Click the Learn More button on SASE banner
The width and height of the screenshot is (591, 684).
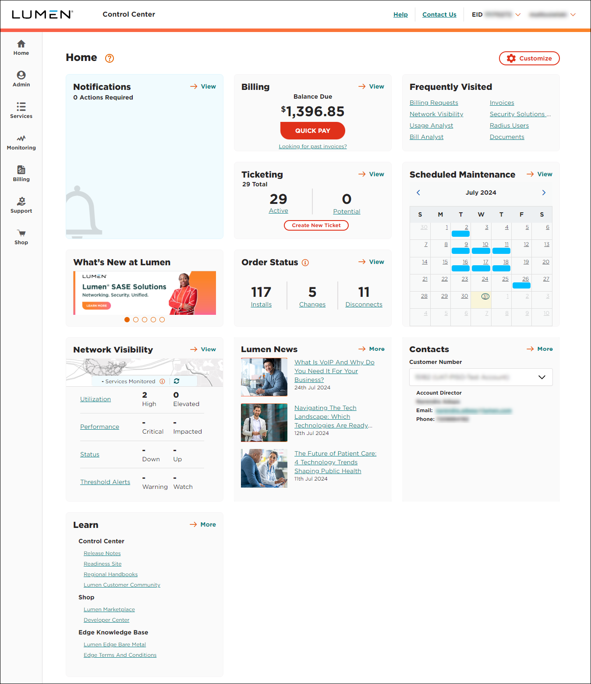pyautogui.click(x=96, y=306)
